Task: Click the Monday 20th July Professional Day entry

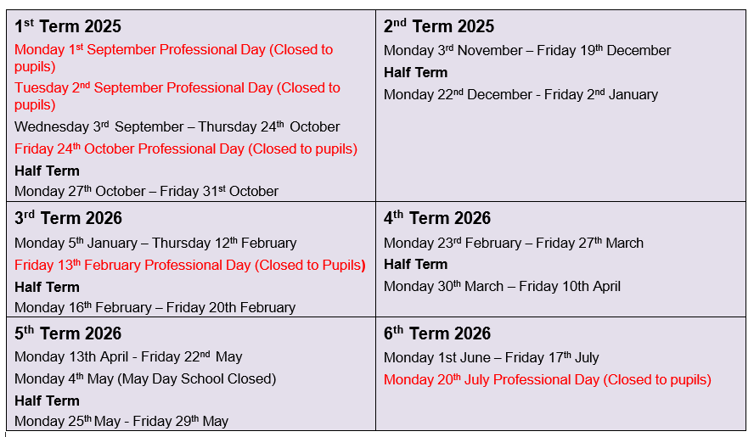Action: [x=547, y=380]
